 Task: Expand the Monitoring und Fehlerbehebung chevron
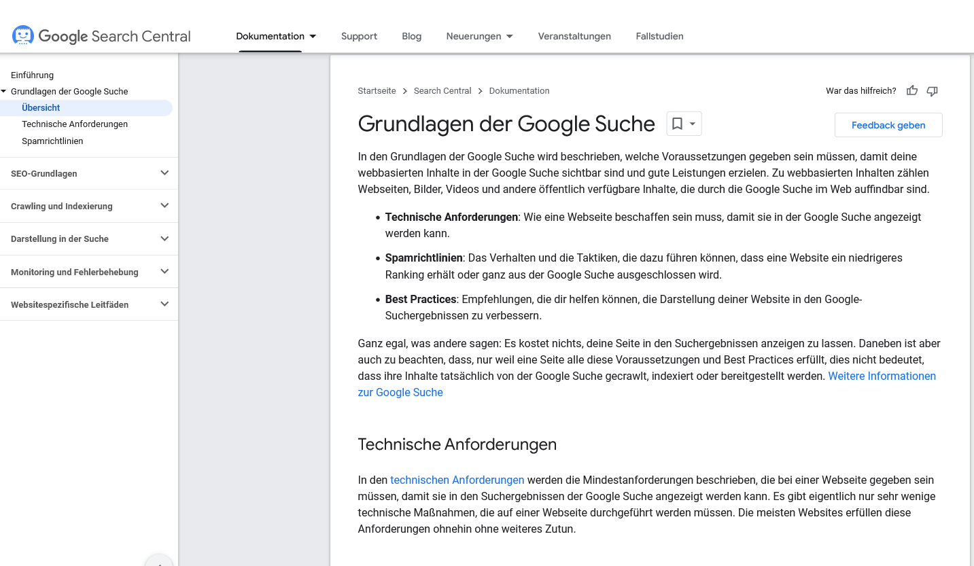coord(164,272)
